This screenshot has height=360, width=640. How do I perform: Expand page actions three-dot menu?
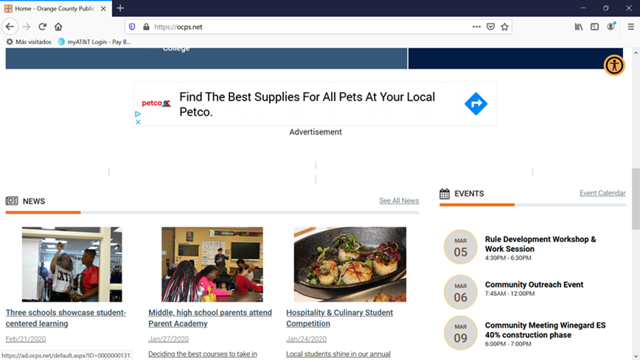click(476, 27)
